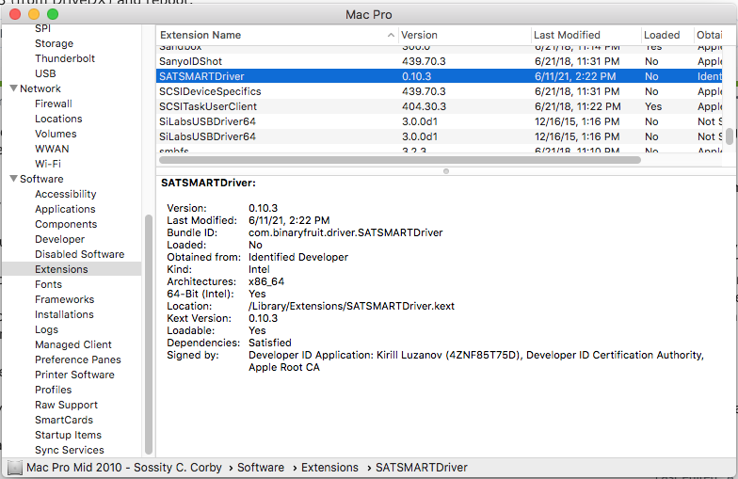Click Mac Pro Mid 2010 path bar item

pyautogui.click(x=124, y=468)
